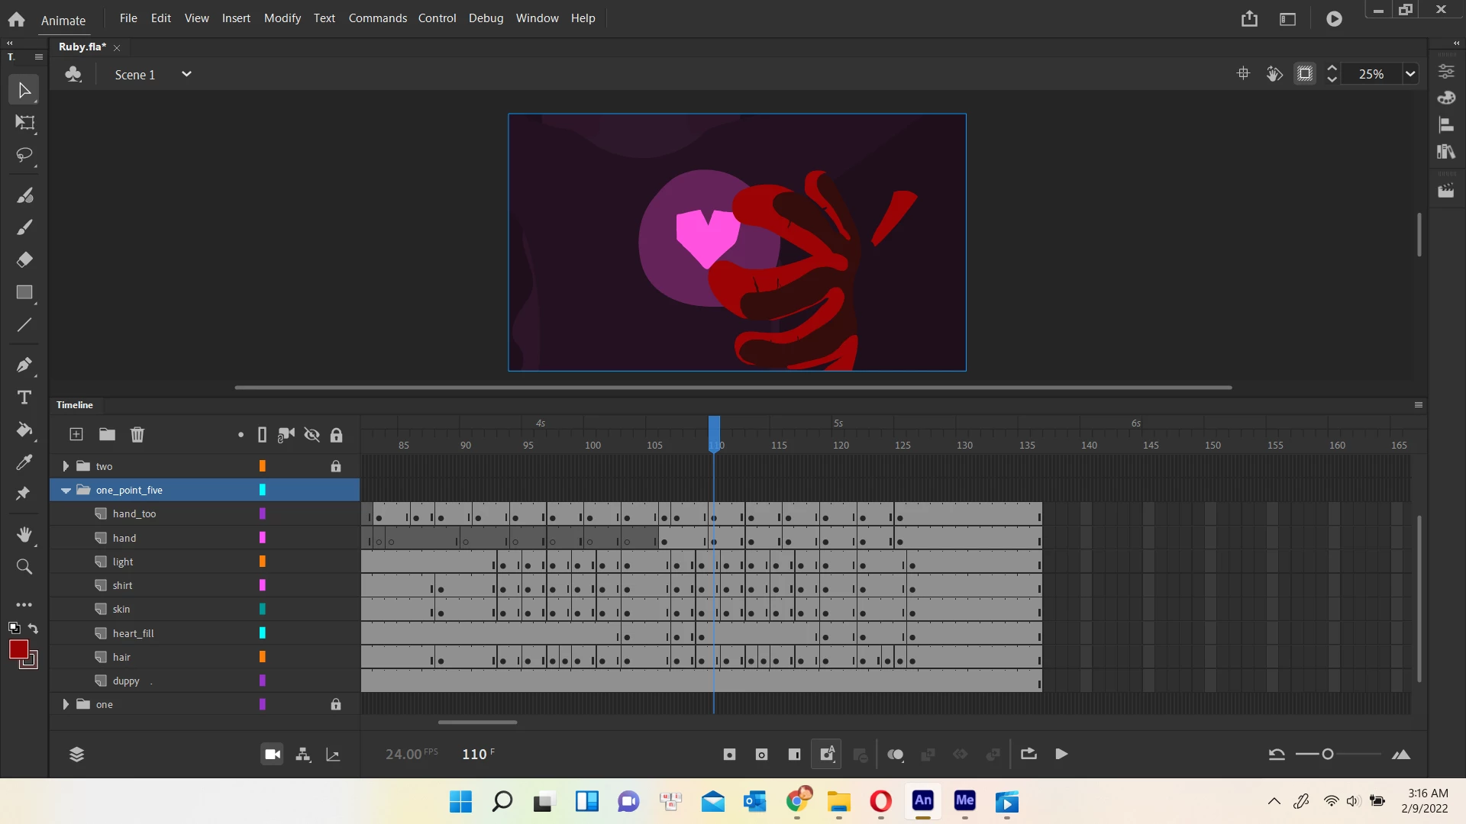Screen dimensions: 1466x824
Task: Open the Commands menu
Action: point(377,18)
